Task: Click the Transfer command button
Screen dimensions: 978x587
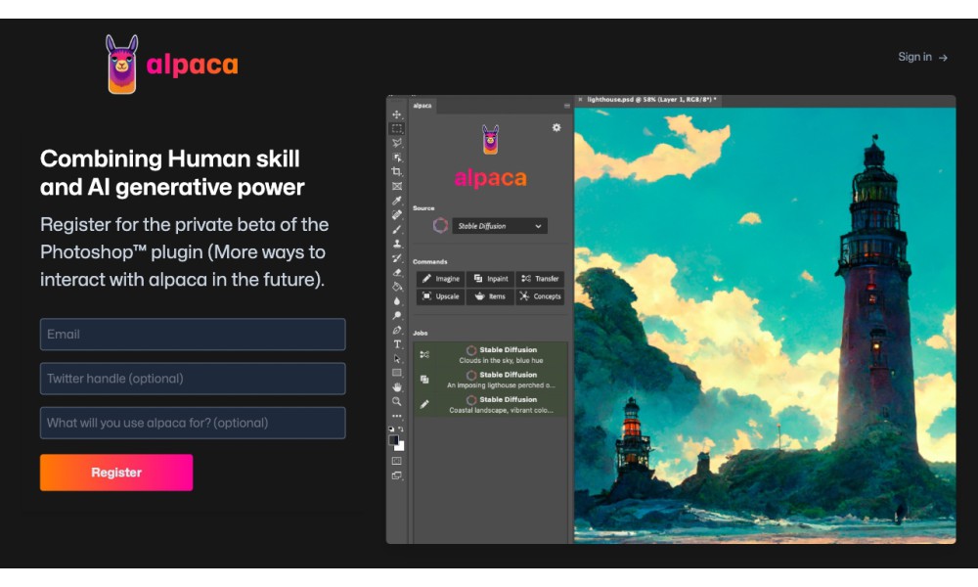Action: [x=540, y=279]
